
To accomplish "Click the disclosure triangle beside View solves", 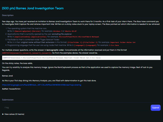I will pyautogui.click(x=3, y=114).
